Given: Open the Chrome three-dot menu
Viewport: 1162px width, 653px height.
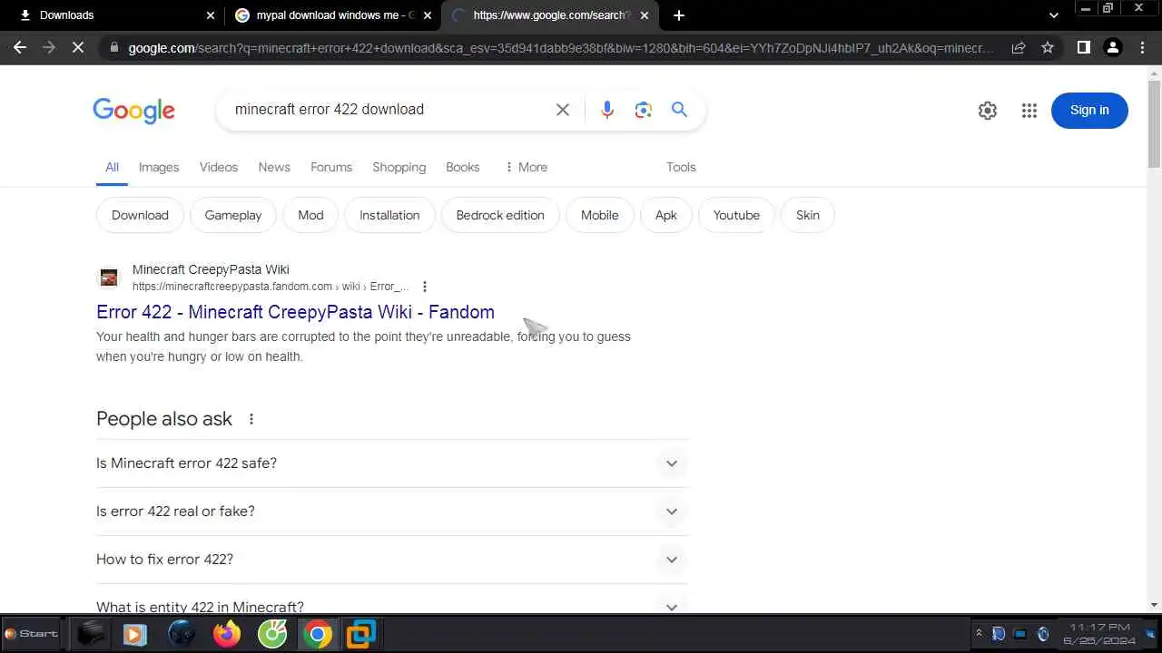Looking at the screenshot, I should point(1143,47).
